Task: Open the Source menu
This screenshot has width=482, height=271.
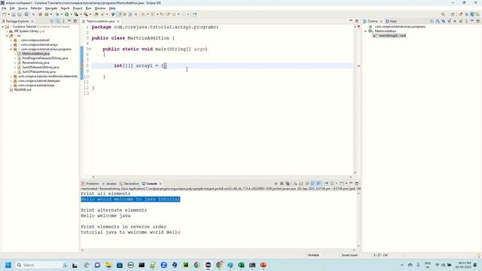Action: coord(23,8)
